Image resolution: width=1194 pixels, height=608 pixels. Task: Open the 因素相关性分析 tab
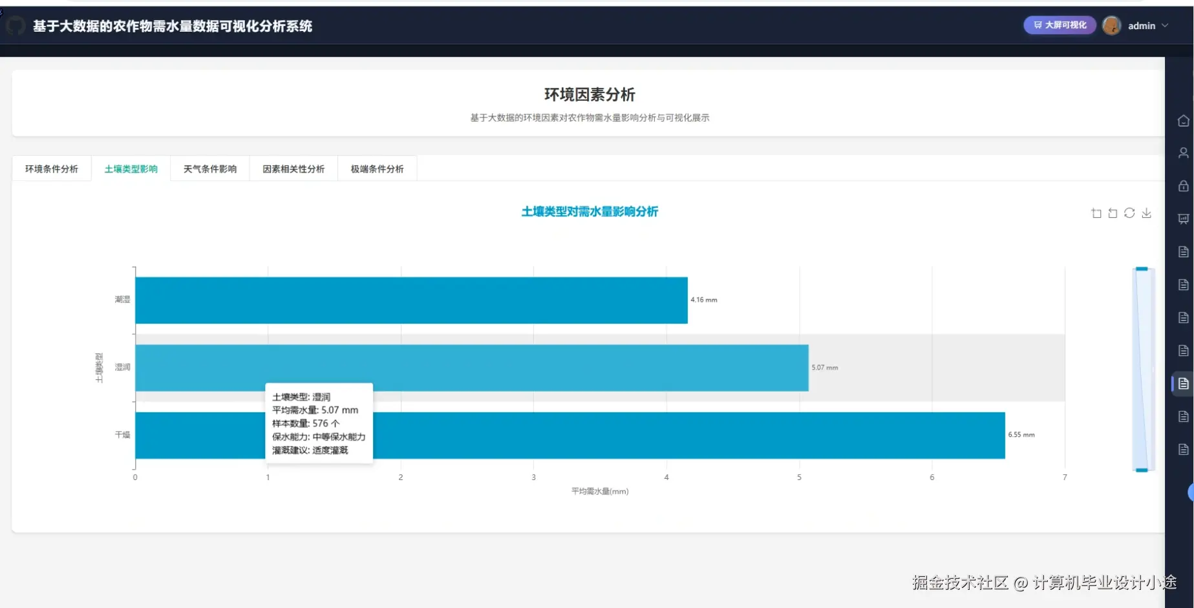293,169
